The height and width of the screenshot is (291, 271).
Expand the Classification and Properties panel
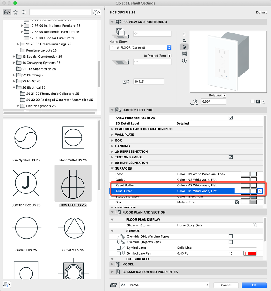[x=112, y=272]
